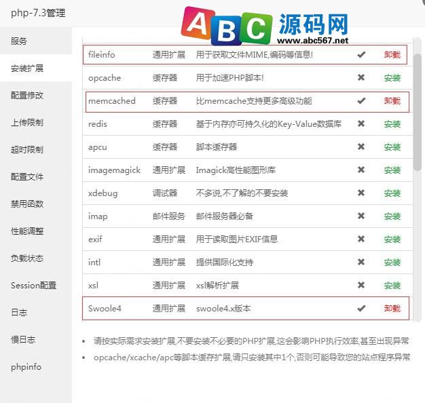
Task: Install the opcache extension
Action: coord(392,78)
